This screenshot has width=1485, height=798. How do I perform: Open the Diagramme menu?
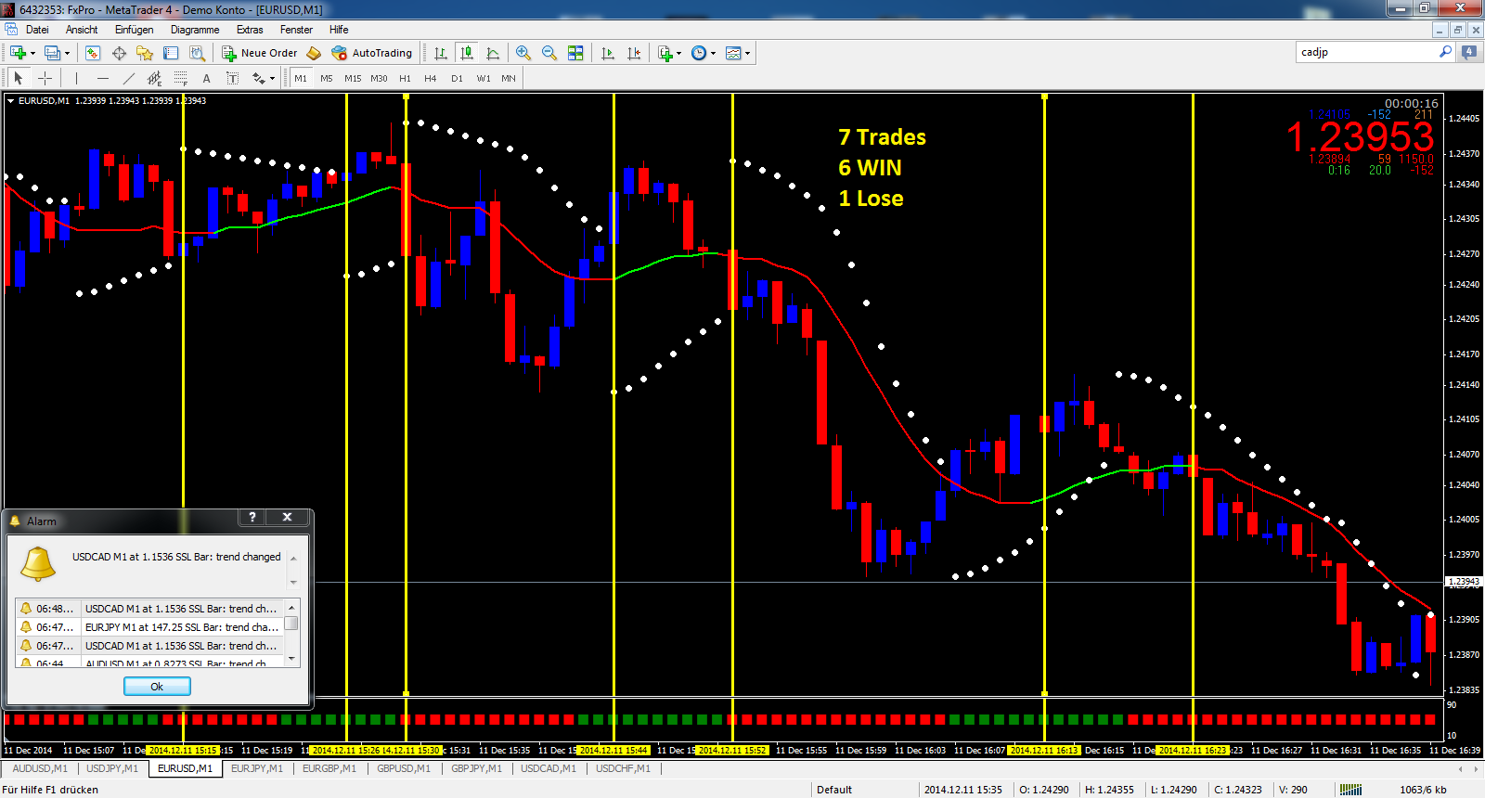195,30
